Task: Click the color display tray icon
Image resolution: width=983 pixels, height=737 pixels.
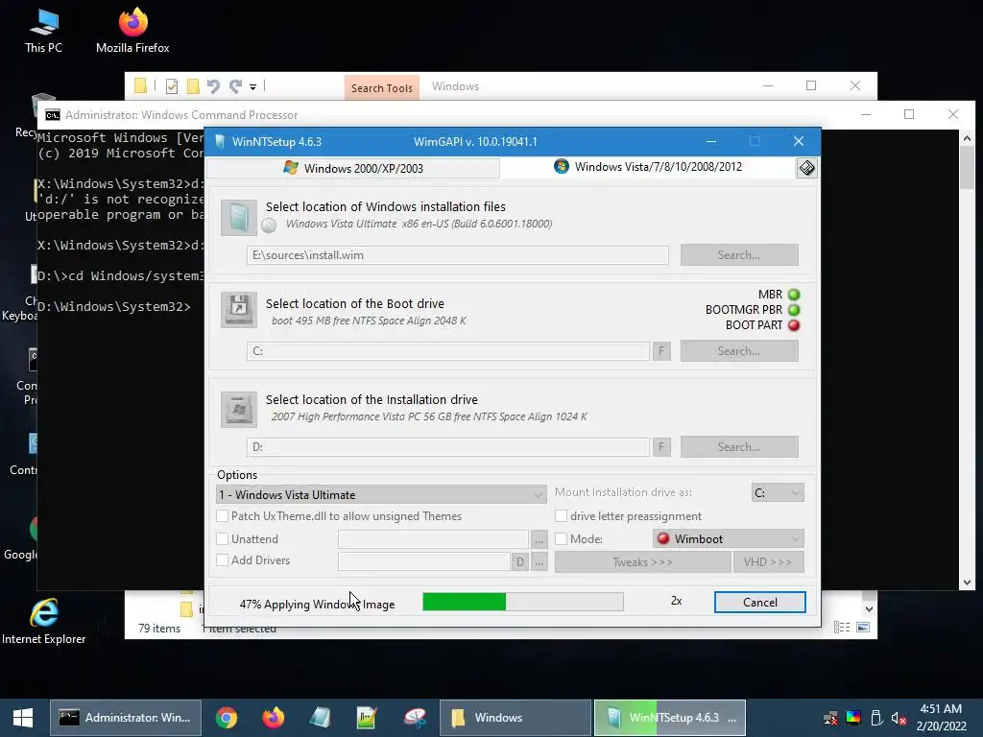Action: pyautogui.click(x=853, y=718)
